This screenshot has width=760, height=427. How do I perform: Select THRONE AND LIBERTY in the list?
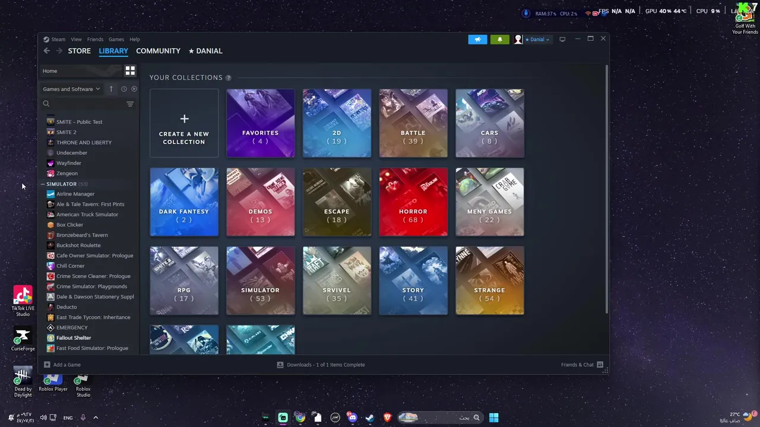(x=84, y=142)
